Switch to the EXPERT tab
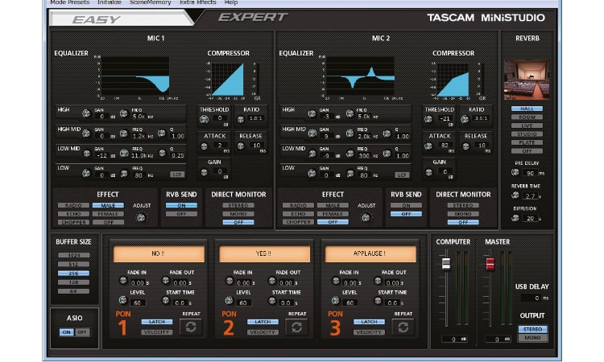The height and width of the screenshot is (362, 604). click(253, 18)
